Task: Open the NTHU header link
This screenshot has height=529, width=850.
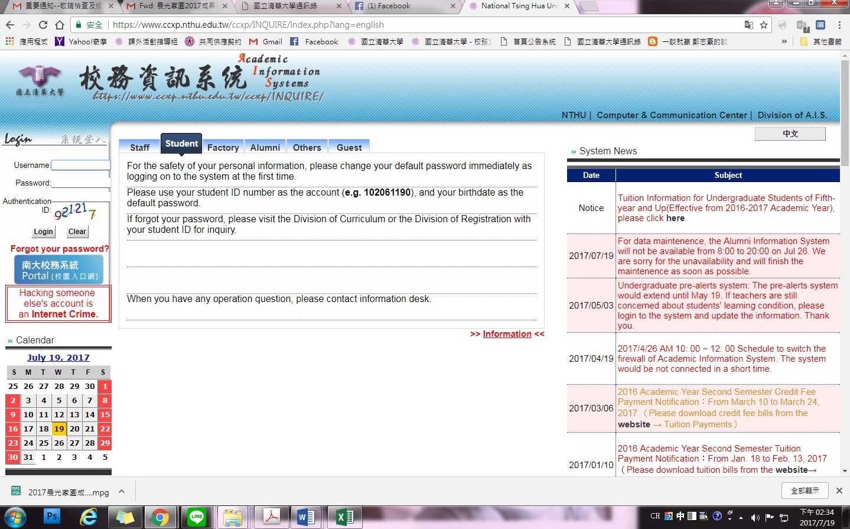Action: point(574,115)
